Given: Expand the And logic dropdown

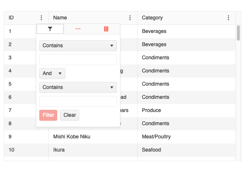Looking at the screenshot, I should pos(52,74).
